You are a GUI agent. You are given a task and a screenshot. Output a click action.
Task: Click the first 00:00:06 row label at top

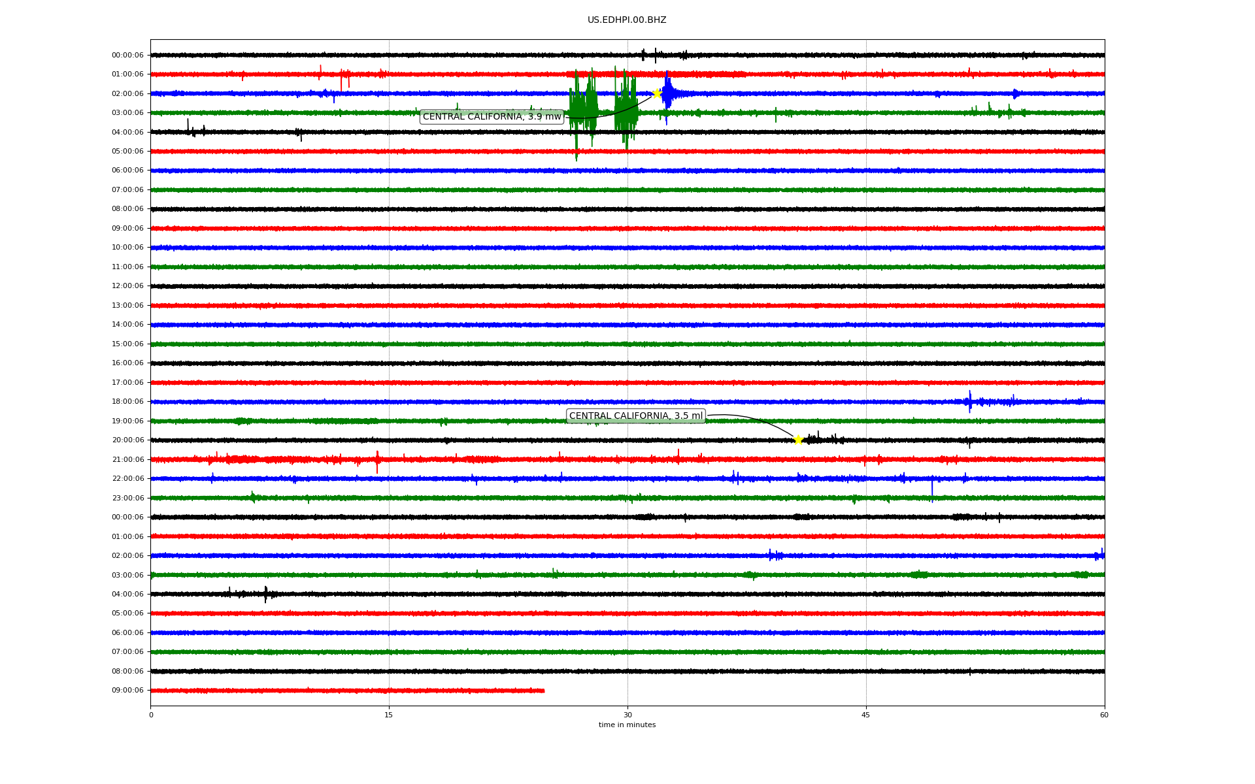pos(127,56)
